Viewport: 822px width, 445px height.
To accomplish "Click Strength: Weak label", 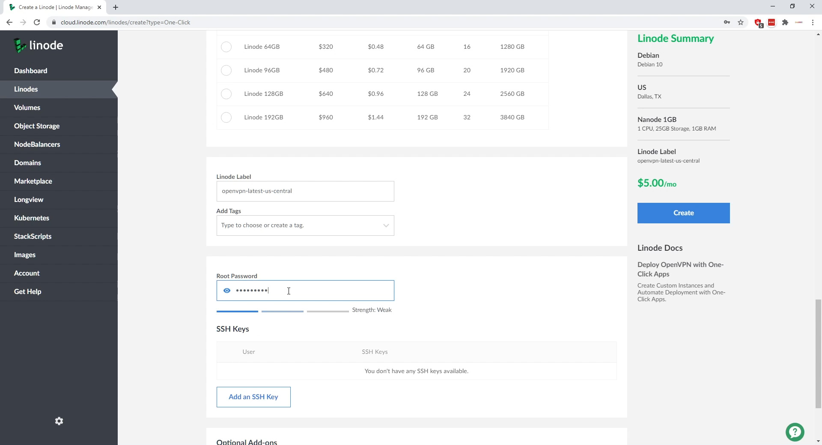I will pyautogui.click(x=372, y=310).
